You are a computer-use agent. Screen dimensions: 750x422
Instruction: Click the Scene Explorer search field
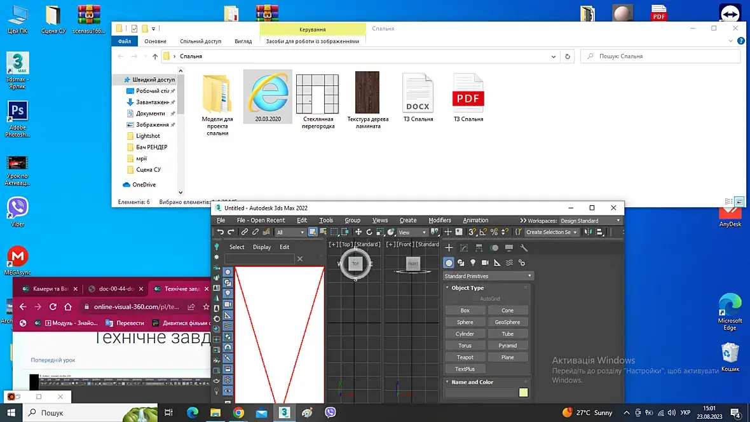point(260,259)
